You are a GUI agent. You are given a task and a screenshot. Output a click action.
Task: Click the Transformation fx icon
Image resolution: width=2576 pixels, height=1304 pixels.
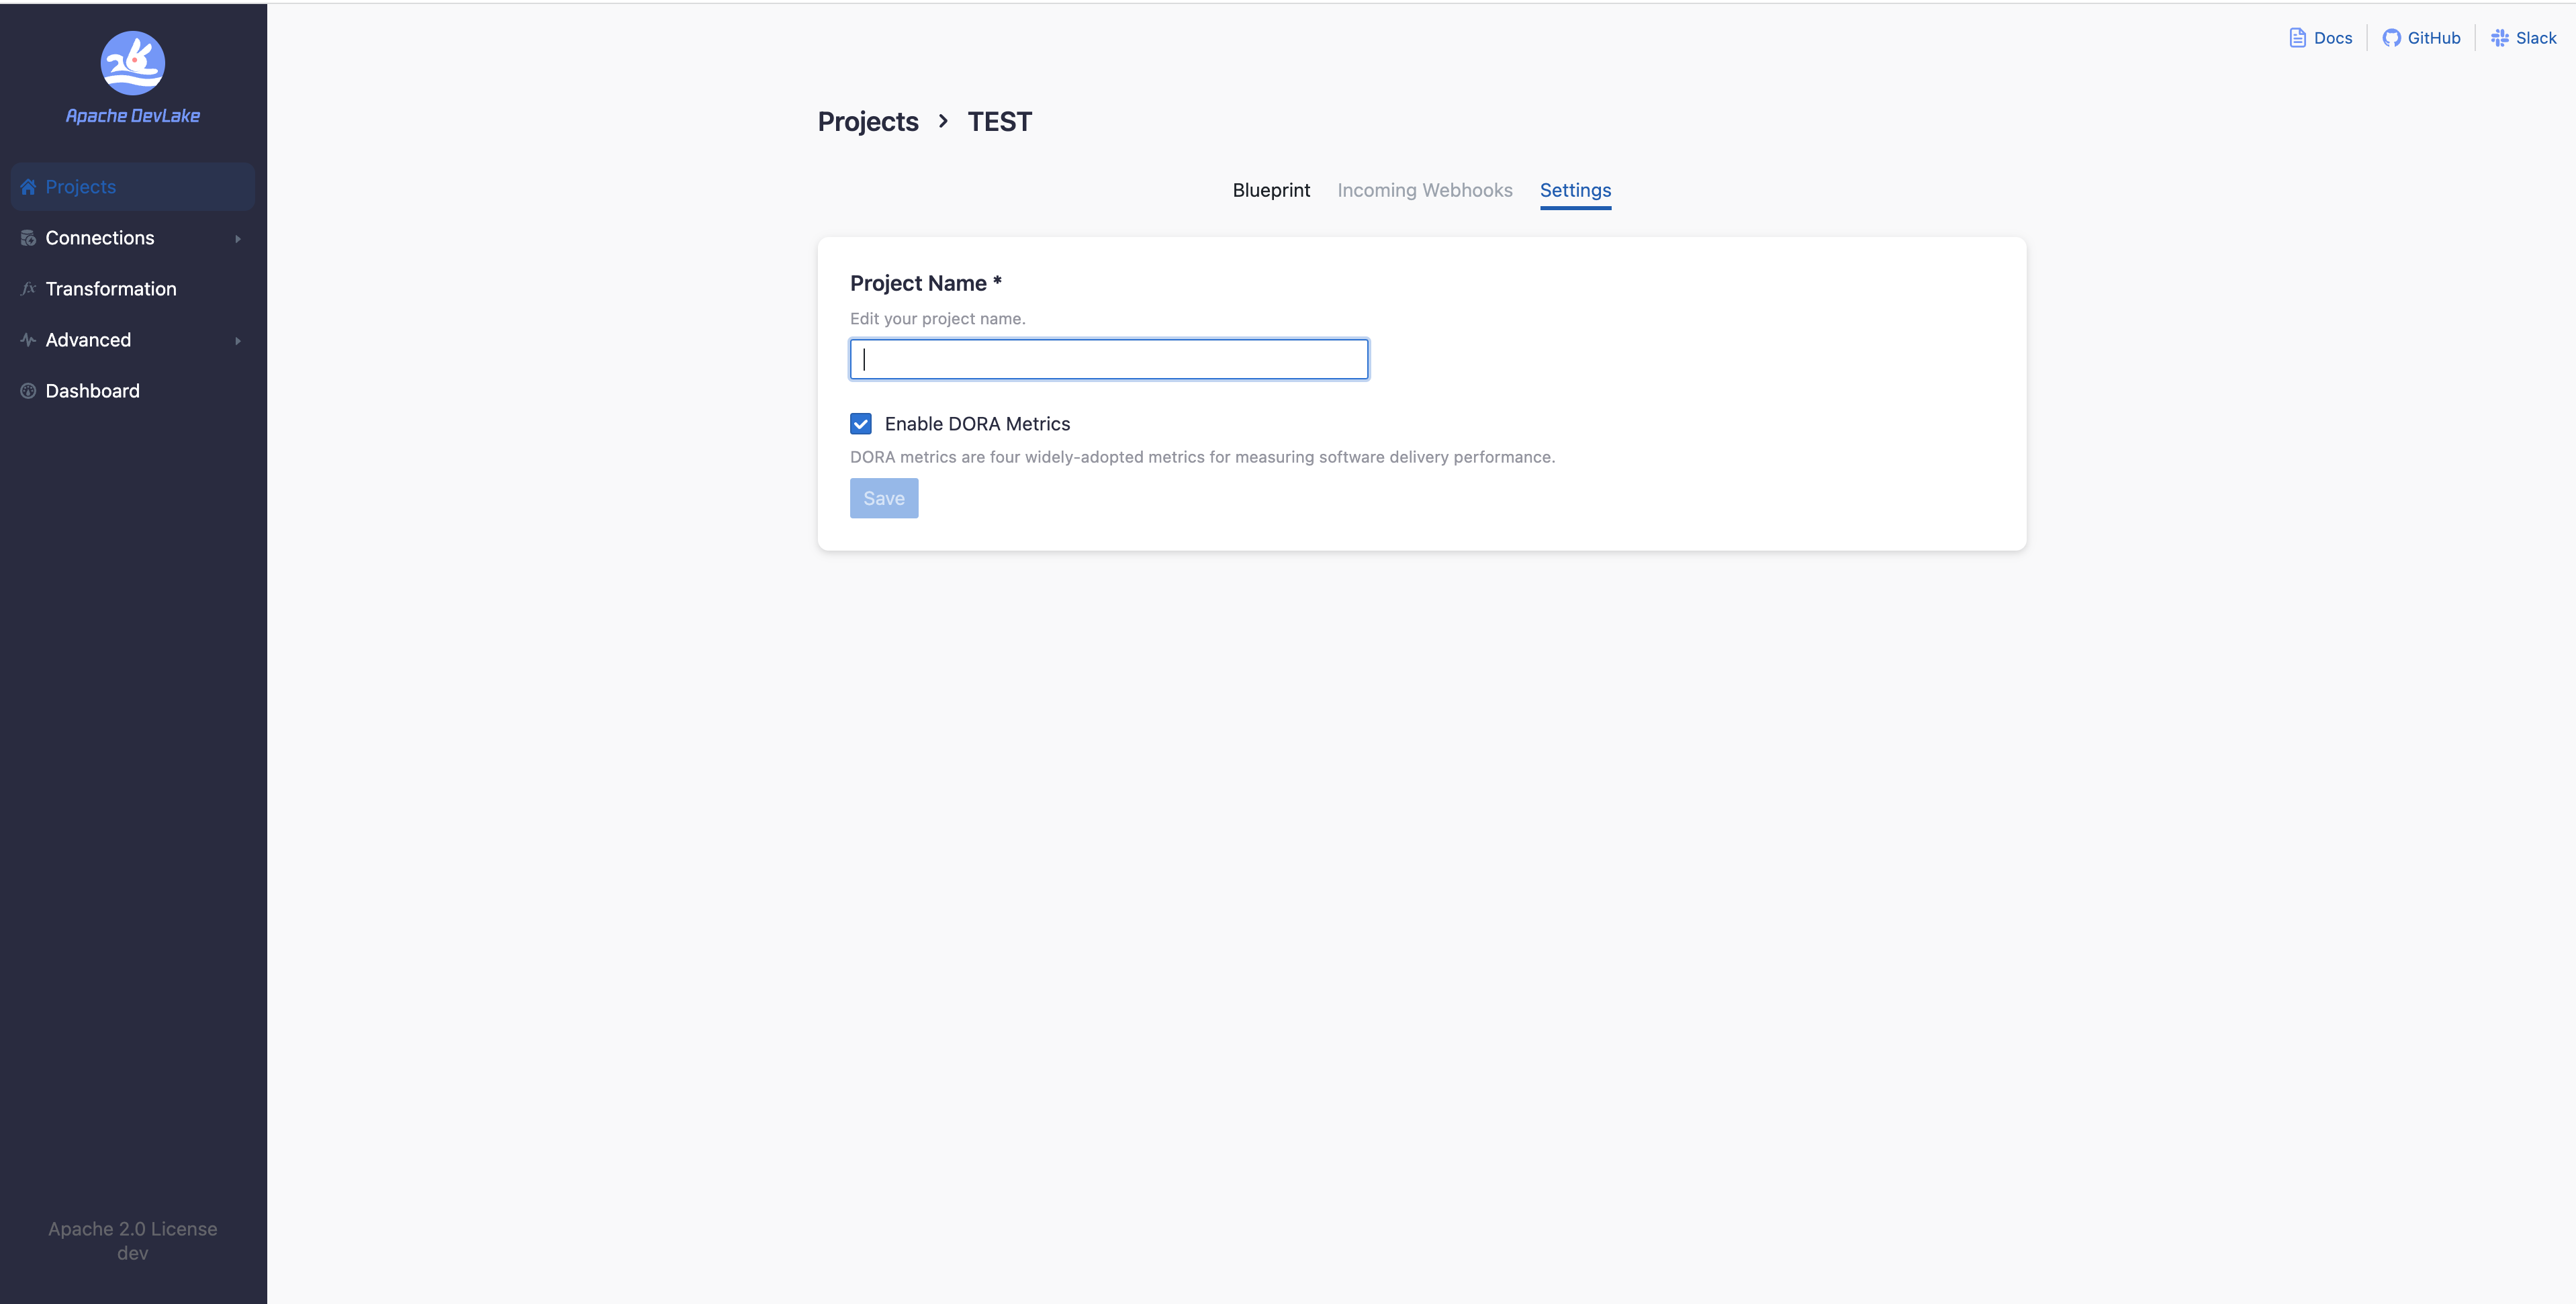28,289
